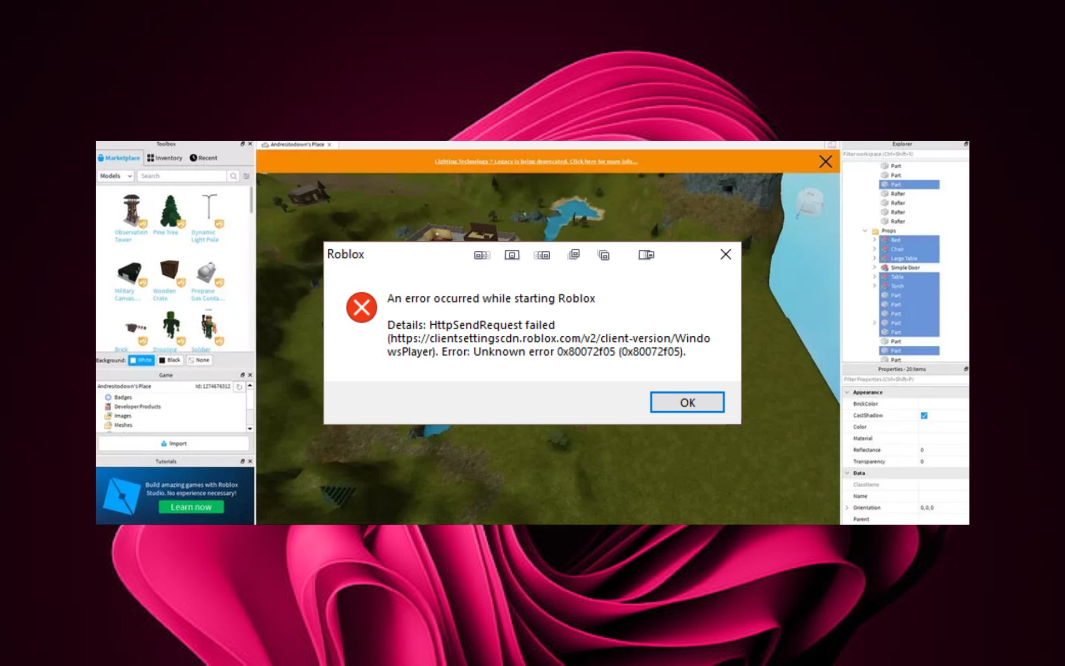Image resolution: width=1065 pixels, height=666 pixels.
Task: Switch to the Recent tab in Toolbox
Action: click(x=204, y=158)
